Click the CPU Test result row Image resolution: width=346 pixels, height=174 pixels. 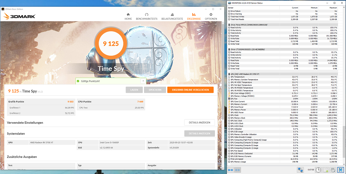(111, 108)
